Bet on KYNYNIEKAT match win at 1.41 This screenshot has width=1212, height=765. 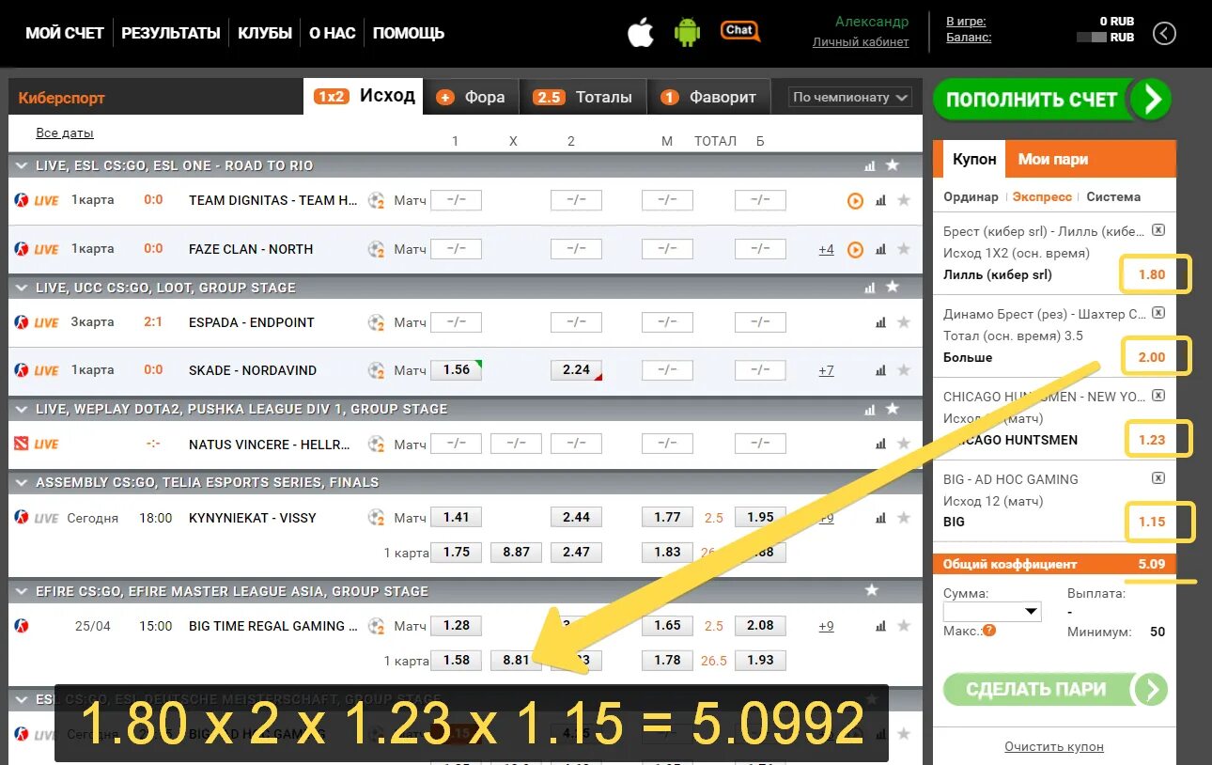(456, 517)
